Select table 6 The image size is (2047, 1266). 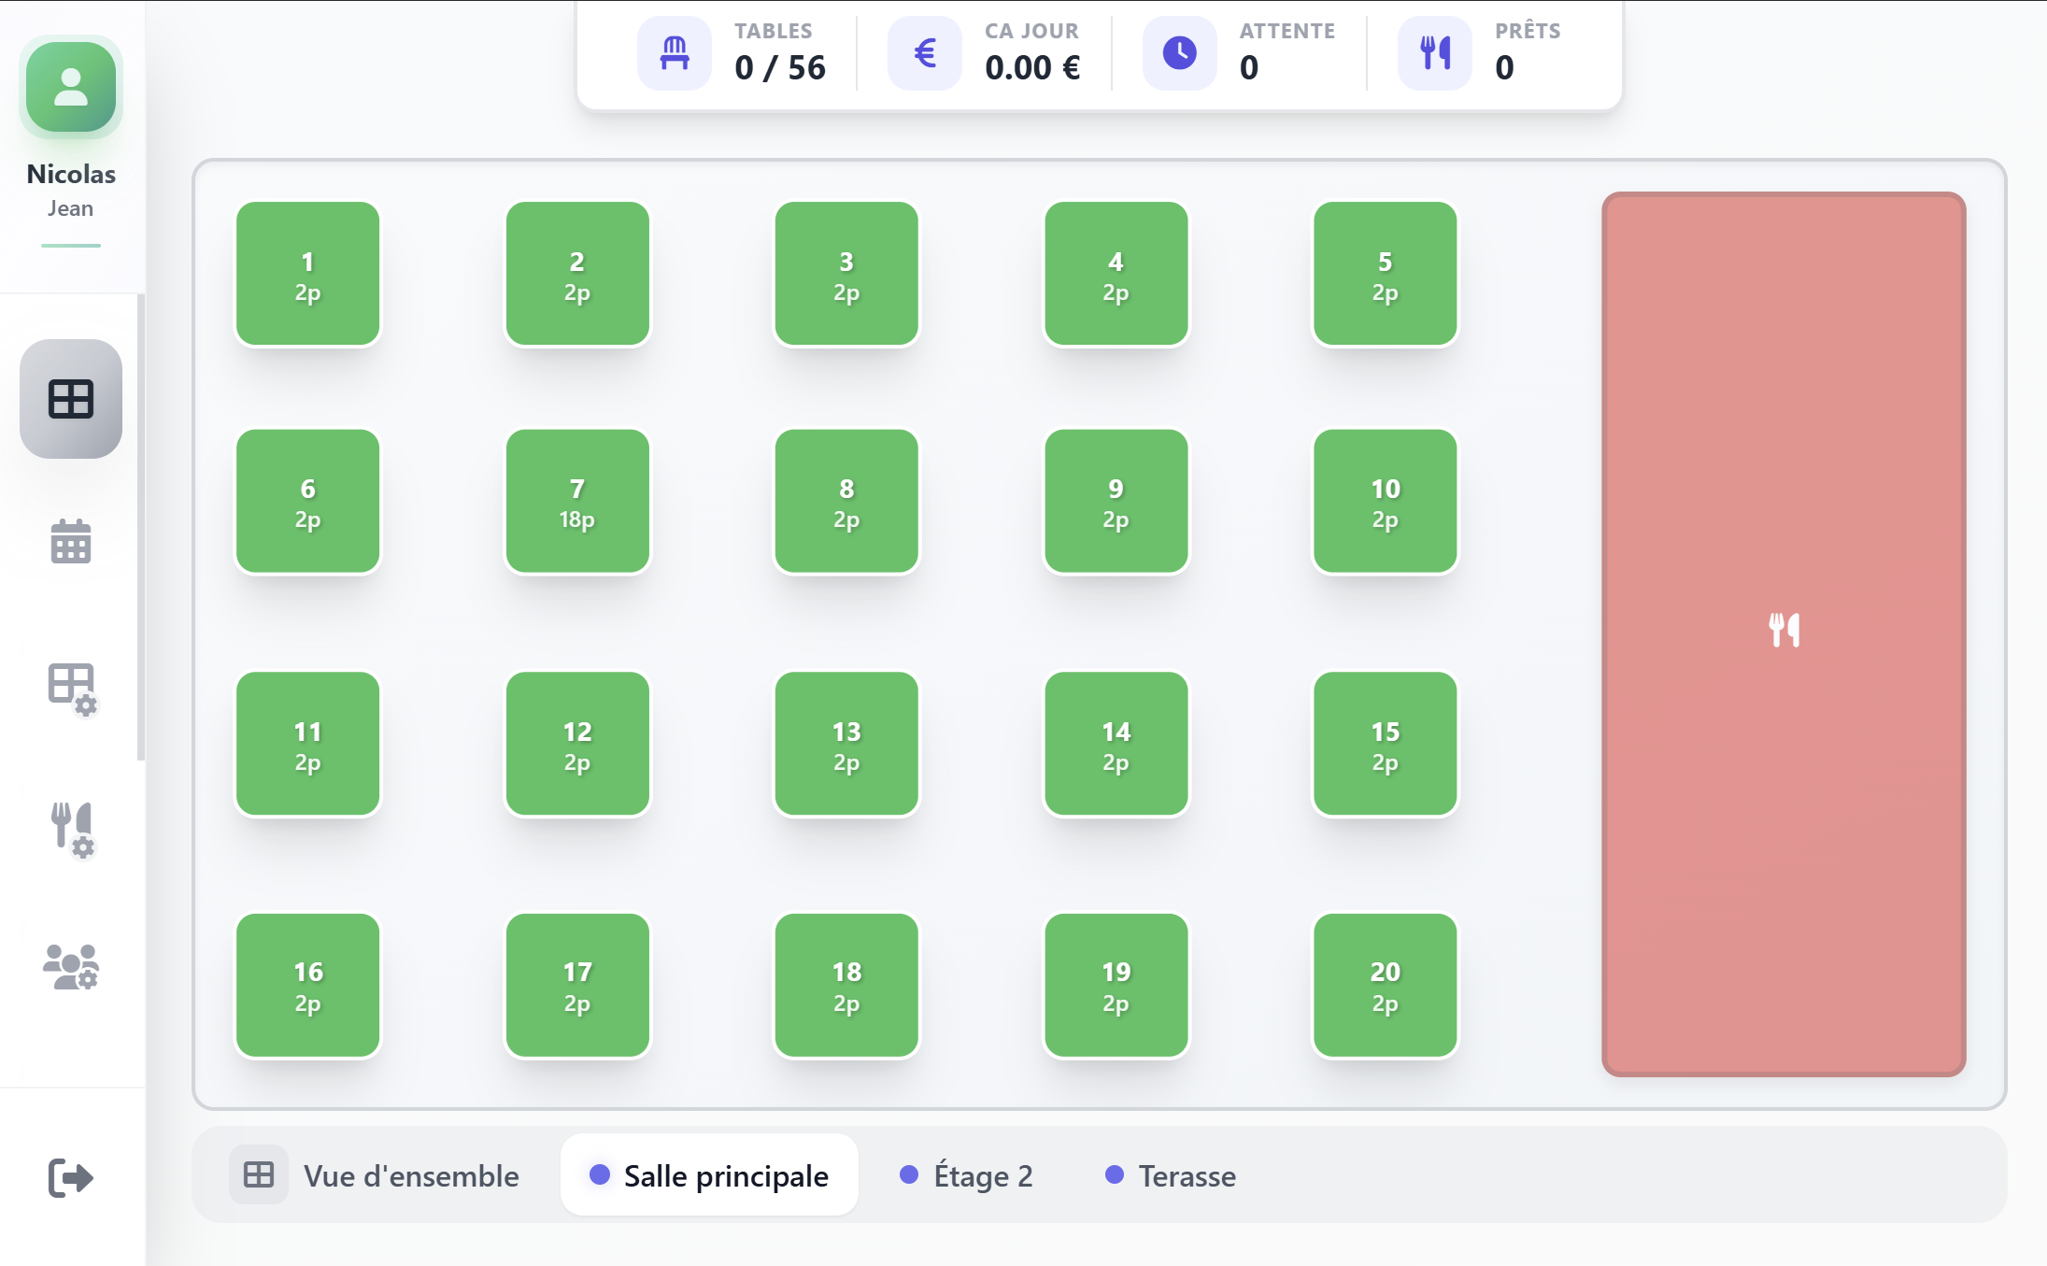[x=308, y=501]
